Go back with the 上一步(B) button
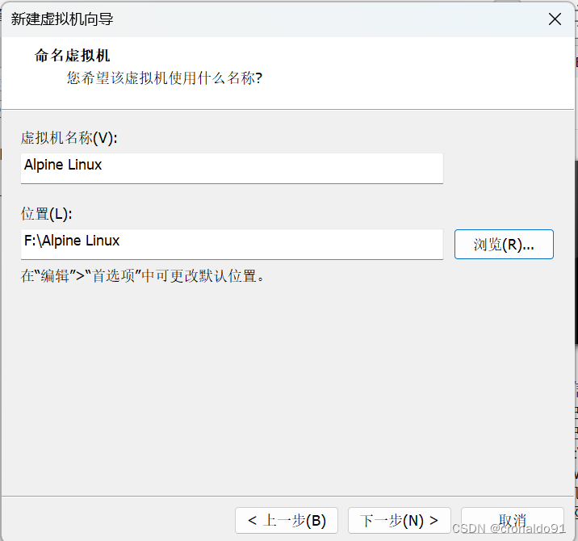Viewport: 578px width, 541px height. click(x=287, y=520)
